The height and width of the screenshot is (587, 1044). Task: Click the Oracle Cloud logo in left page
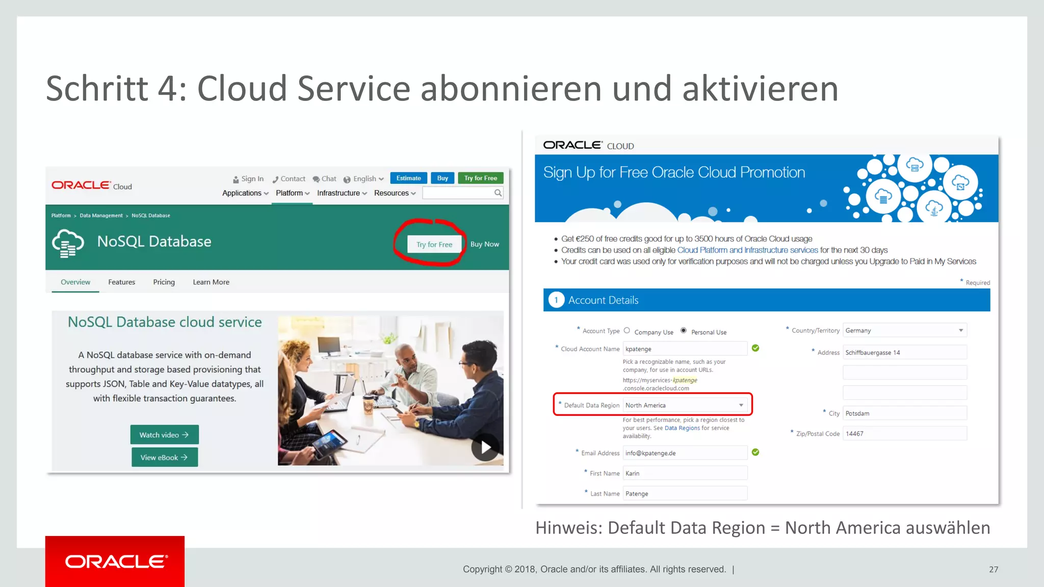[92, 185]
